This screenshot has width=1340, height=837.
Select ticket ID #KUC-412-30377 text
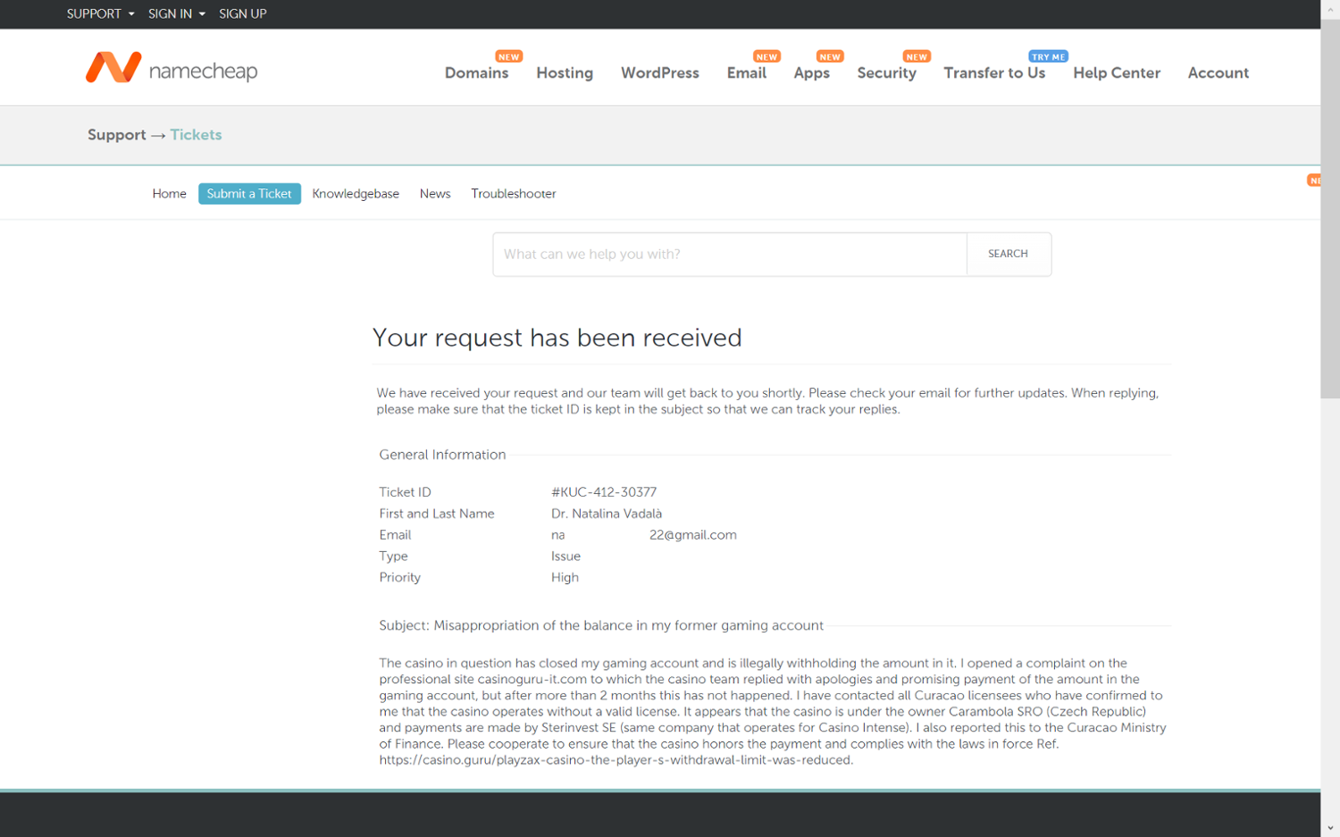click(x=604, y=492)
